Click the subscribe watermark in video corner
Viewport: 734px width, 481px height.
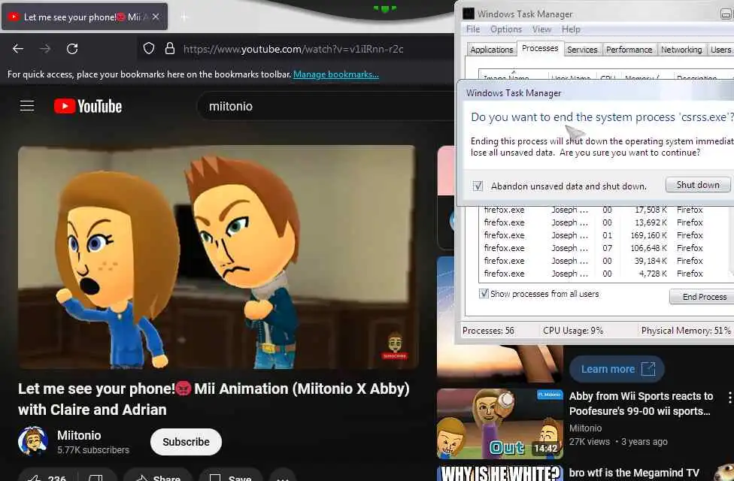pyautogui.click(x=395, y=346)
